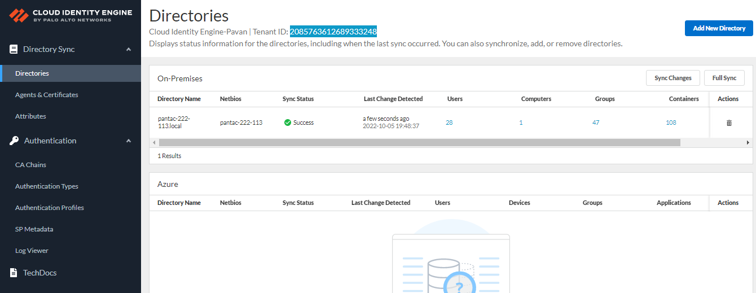Click the pantac-222-113.local directory name
The height and width of the screenshot is (293, 756).
tap(174, 123)
